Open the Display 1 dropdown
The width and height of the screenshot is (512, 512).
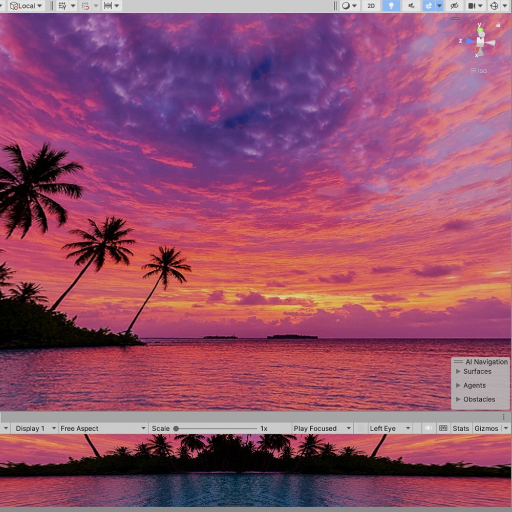tap(35, 429)
